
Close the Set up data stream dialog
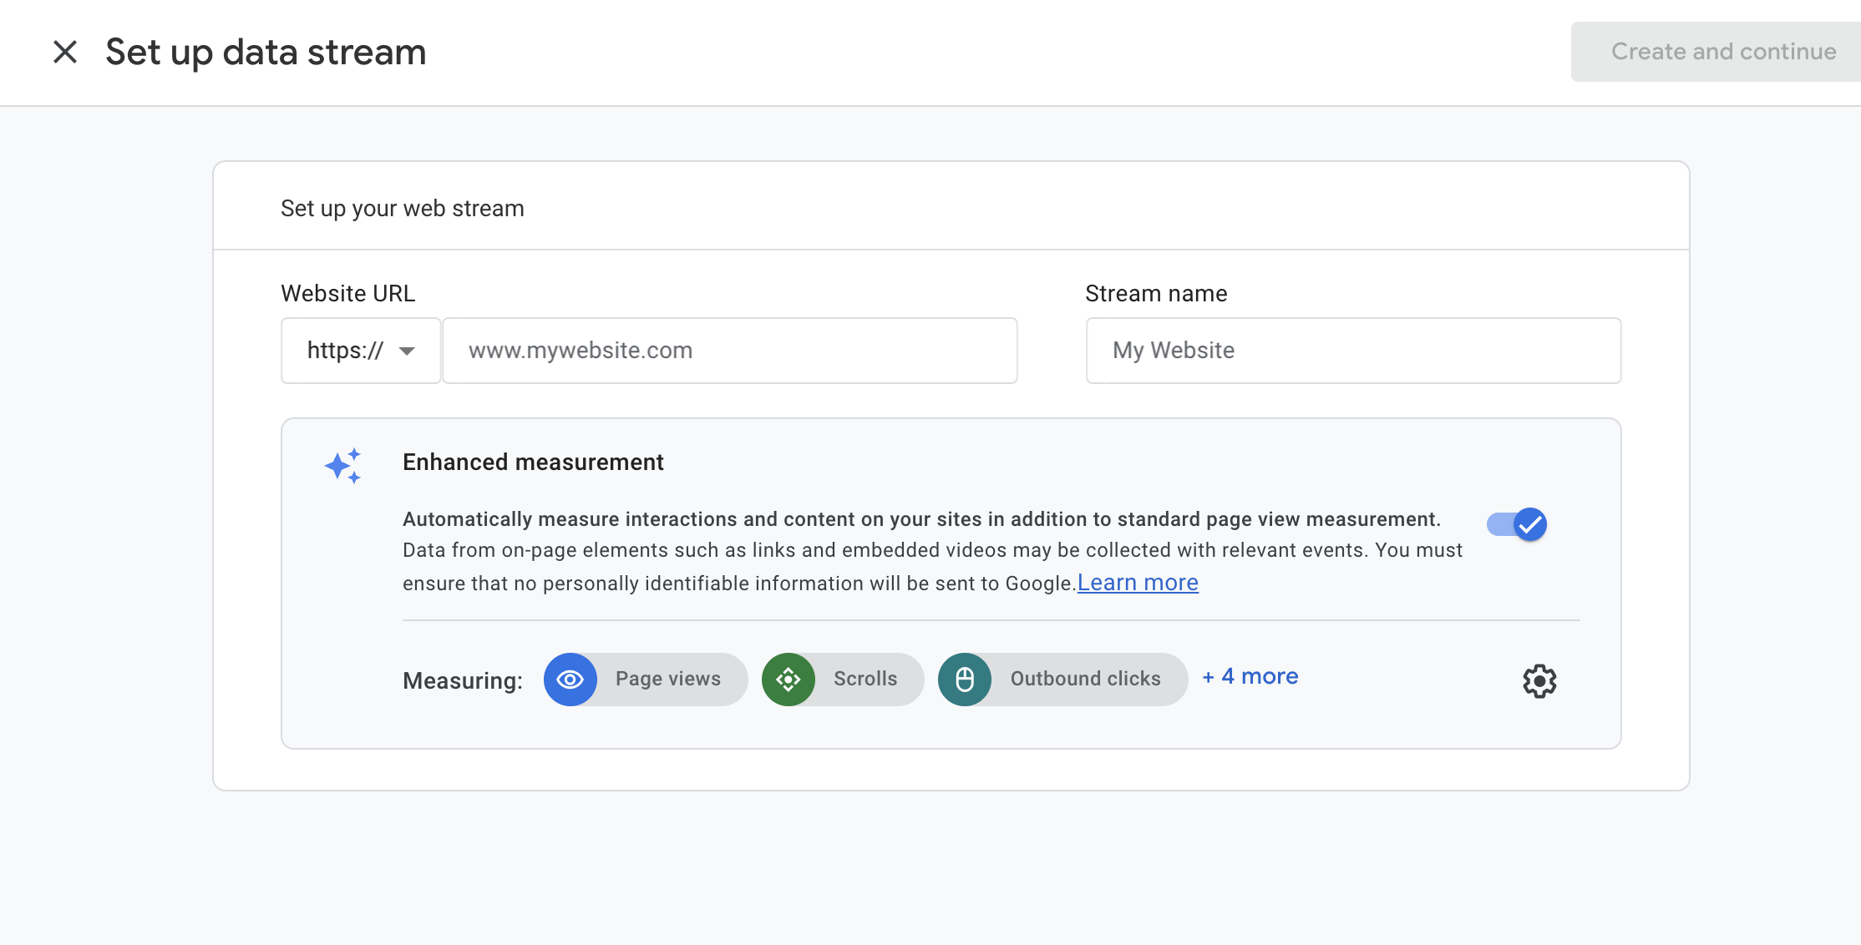coord(65,52)
